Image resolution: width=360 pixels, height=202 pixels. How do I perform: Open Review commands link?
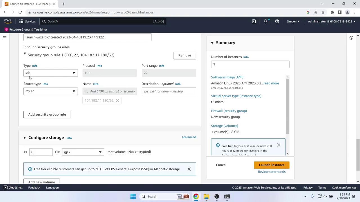pyautogui.click(x=272, y=172)
